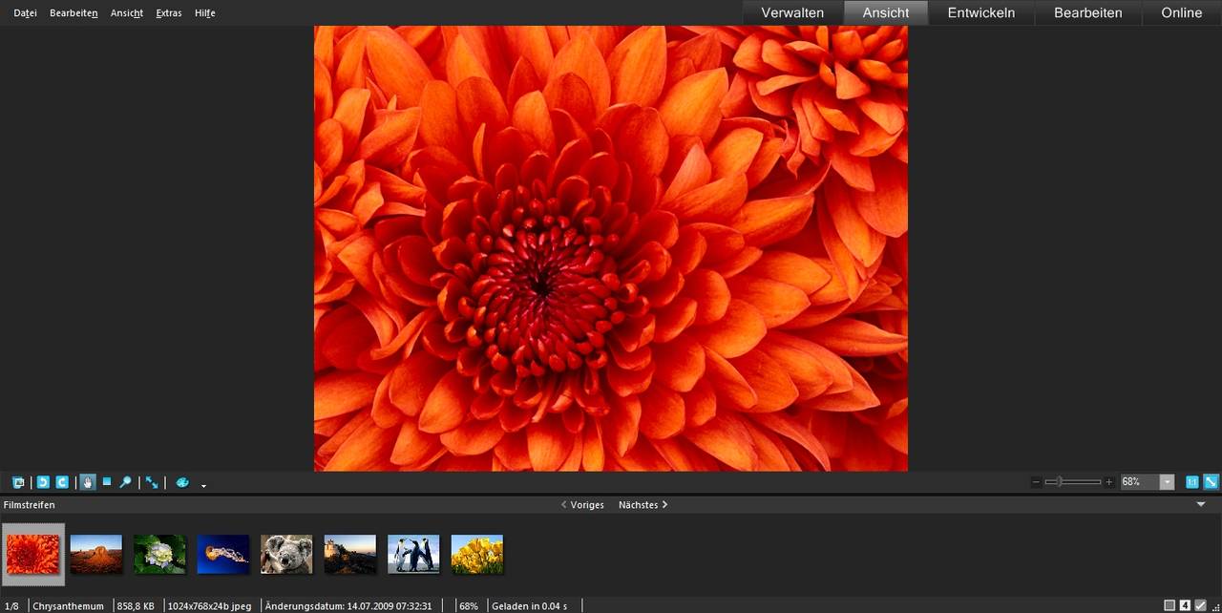Switch to Online mode tab
The width and height of the screenshot is (1222, 613).
tap(1182, 12)
